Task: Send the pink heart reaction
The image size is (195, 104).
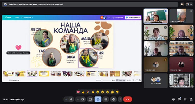Action: [78, 92]
